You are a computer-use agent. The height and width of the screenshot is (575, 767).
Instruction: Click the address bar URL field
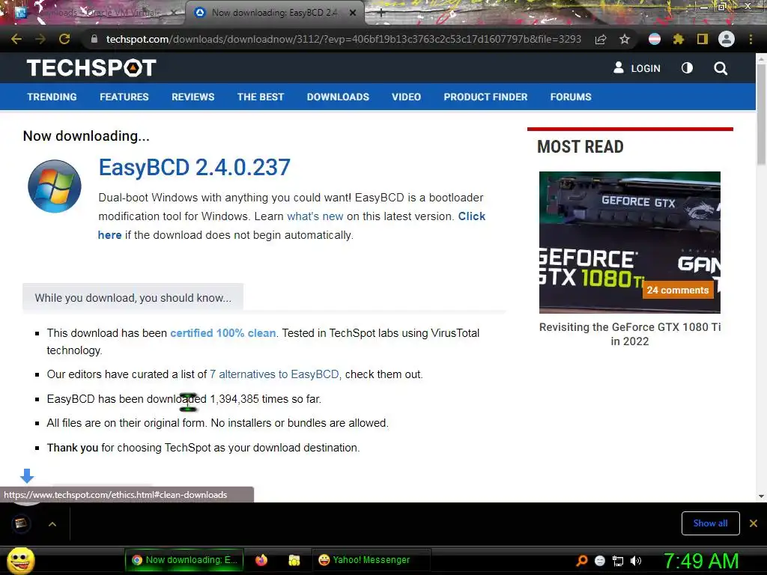pos(343,39)
